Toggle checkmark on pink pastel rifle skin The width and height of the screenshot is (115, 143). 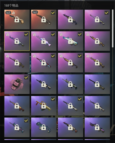click(x=53, y=34)
